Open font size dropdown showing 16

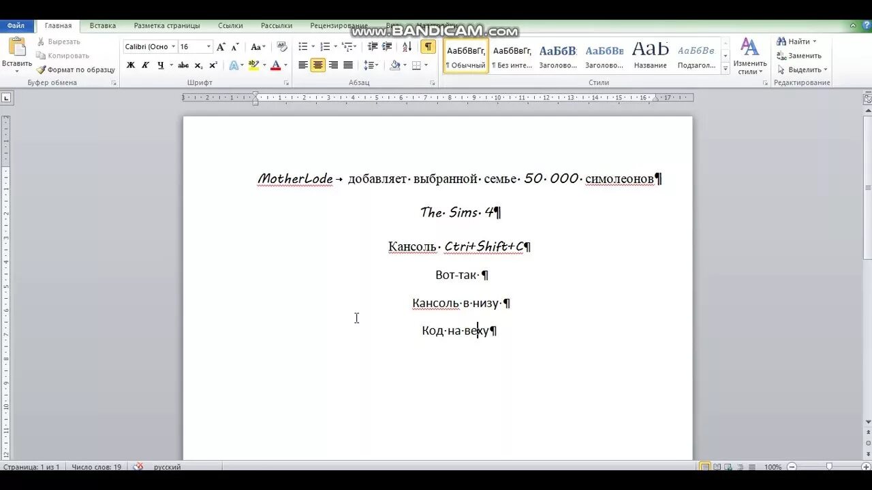[x=208, y=47]
